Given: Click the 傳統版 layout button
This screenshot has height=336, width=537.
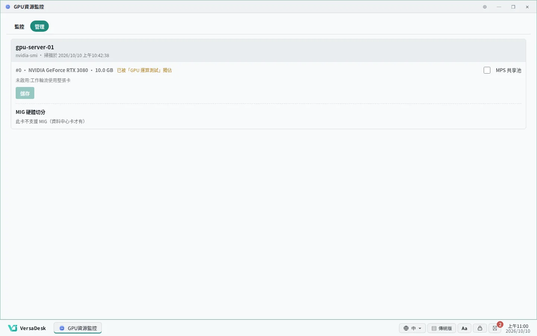Looking at the screenshot, I should coord(442,328).
